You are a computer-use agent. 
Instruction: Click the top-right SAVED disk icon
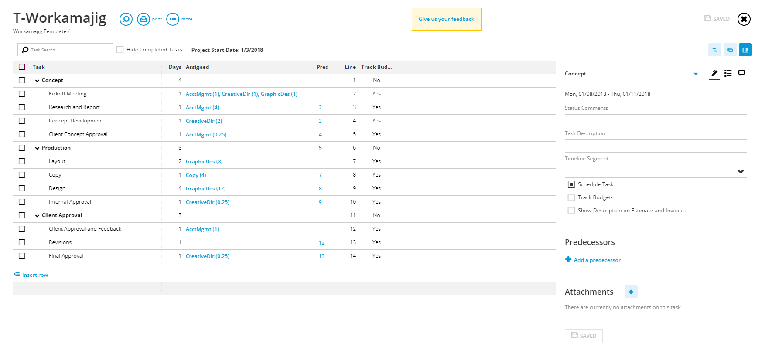point(707,18)
